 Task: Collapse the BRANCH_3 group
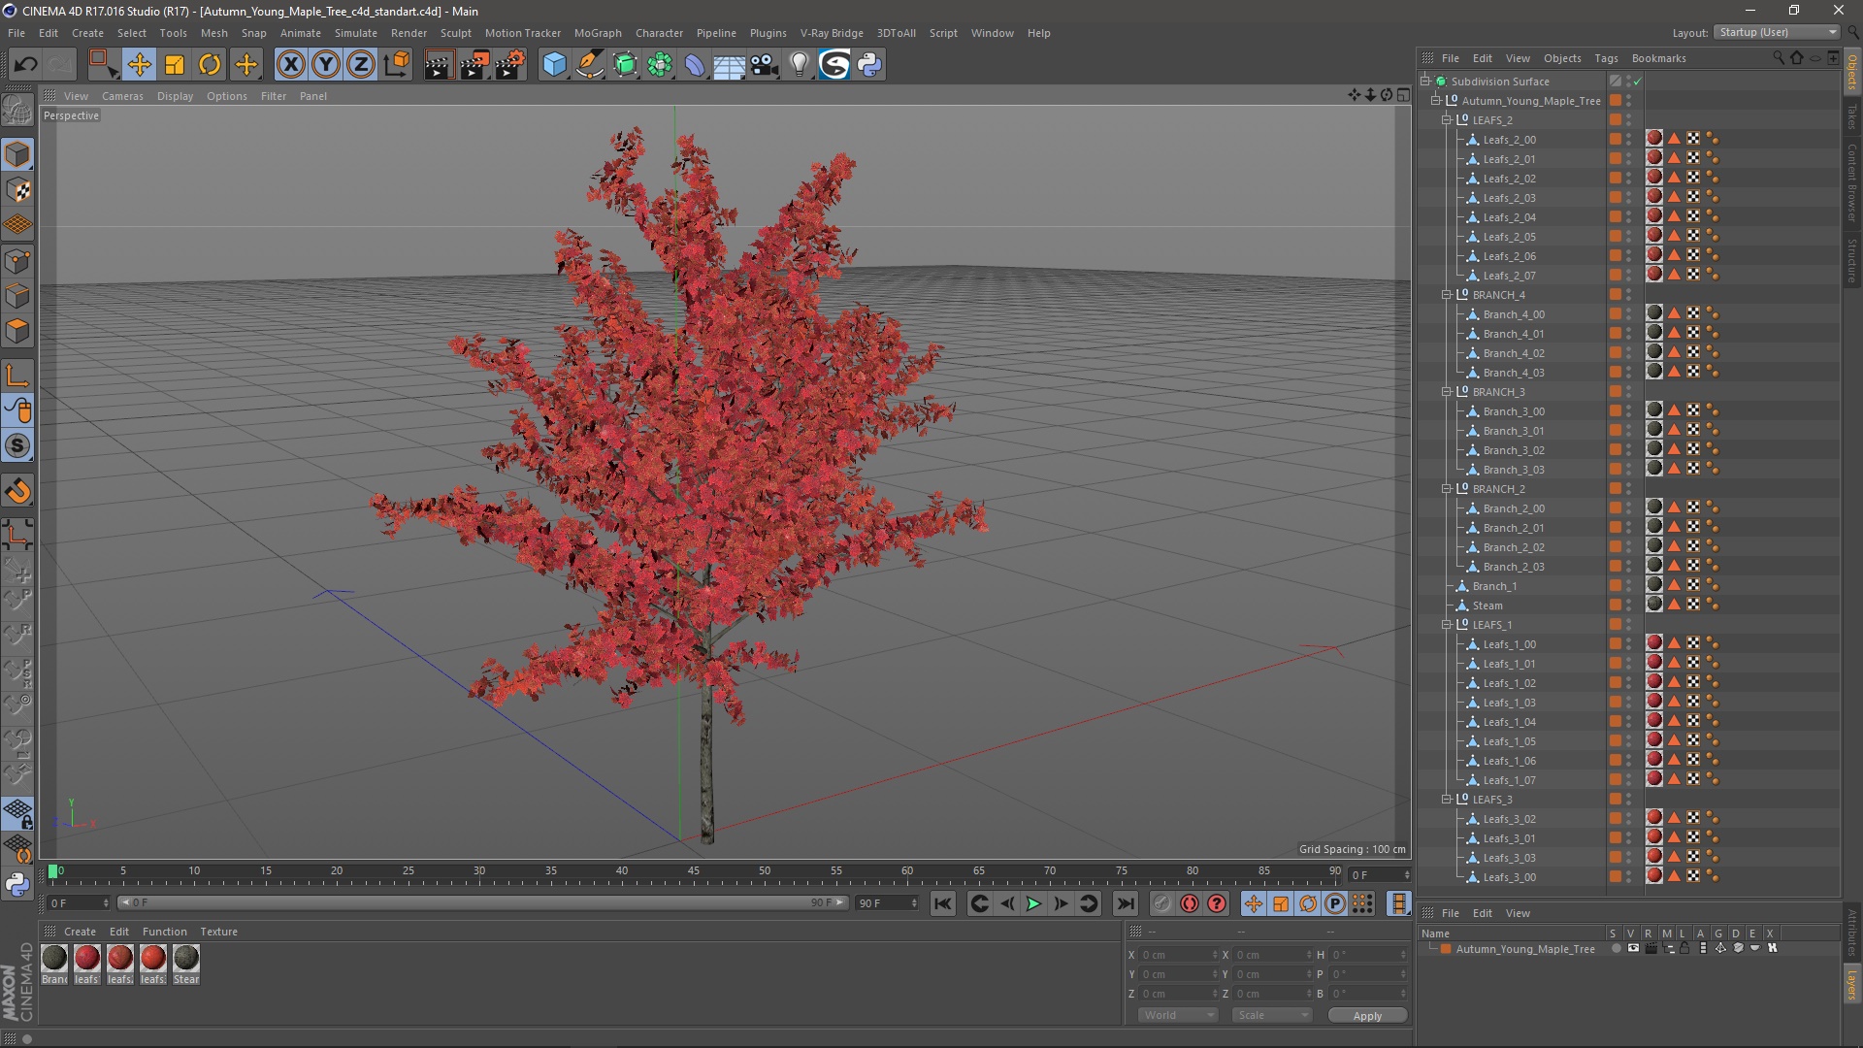pyautogui.click(x=1447, y=391)
